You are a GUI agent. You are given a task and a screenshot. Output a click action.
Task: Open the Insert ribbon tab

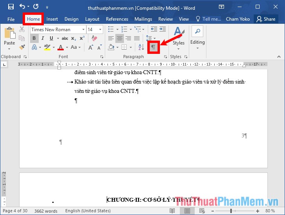coord(52,19)
